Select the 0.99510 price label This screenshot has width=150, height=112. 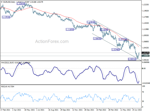tap(132, 59)
